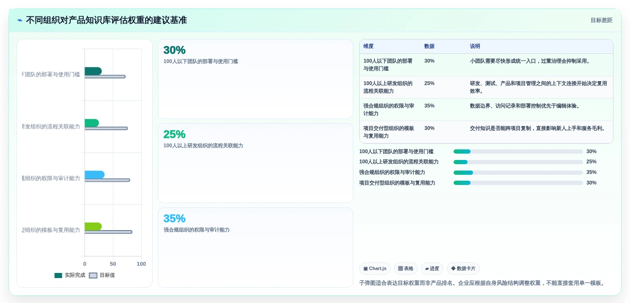Click the footer note starting 子弹图适合表达

pyautogui.click(x=482, y=283)
